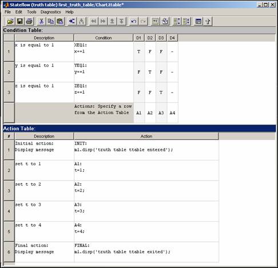
Task: Open the File menu
Action: [7, 12]
